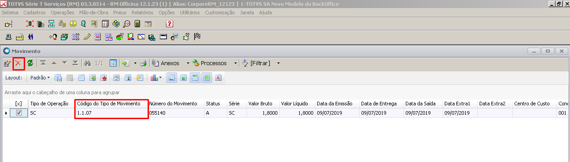
Task: Uncheck the SC row checkbox
Action: 18,113
